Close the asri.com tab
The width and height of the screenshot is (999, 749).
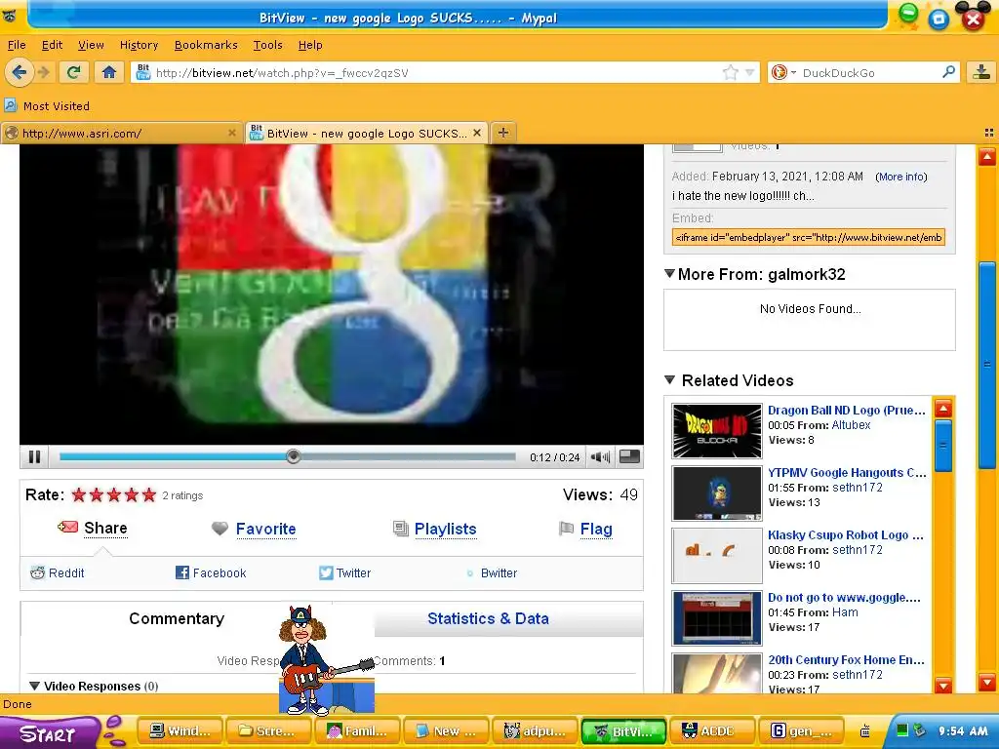[x=232, y=133]
